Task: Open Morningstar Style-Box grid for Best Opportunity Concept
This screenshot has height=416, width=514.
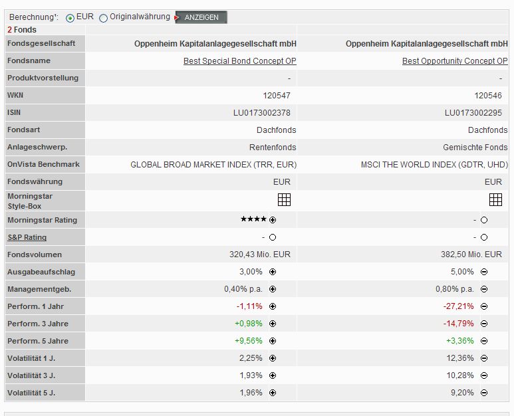Action: 495,199
